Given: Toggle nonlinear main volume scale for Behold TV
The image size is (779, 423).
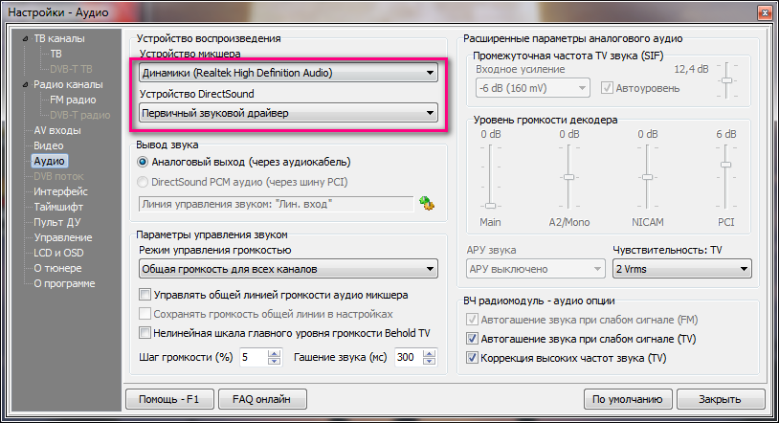Looking at the screenshot, I should click(x=145, y=333).
